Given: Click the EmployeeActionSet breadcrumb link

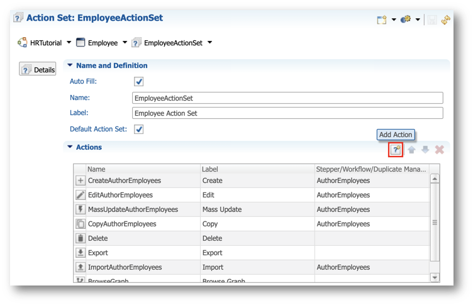Looking at the screenshot, I should point(173,43).
